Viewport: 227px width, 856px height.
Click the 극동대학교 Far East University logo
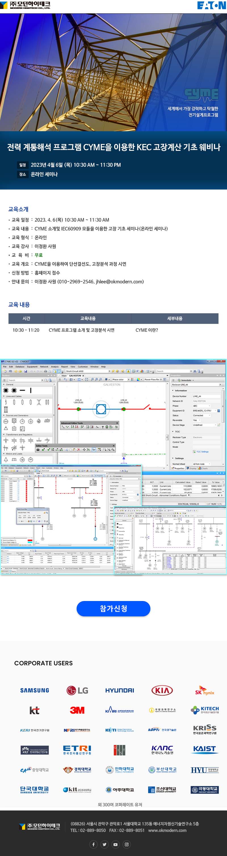[x=205, y=790]
